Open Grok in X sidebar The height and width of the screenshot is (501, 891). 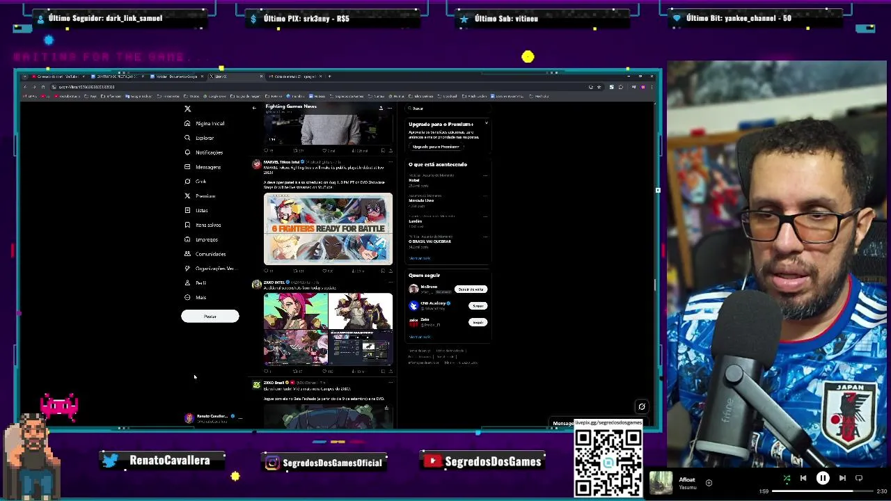(x=195, y=182)
